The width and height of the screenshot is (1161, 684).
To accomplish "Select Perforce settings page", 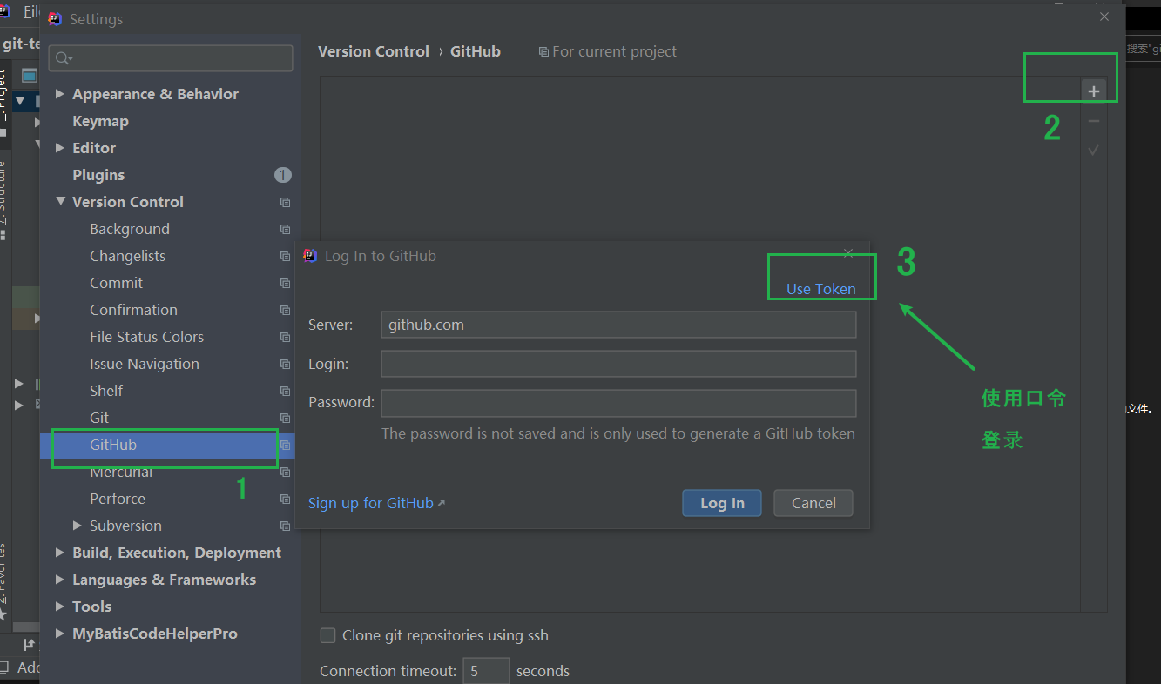I will point(118,499).
